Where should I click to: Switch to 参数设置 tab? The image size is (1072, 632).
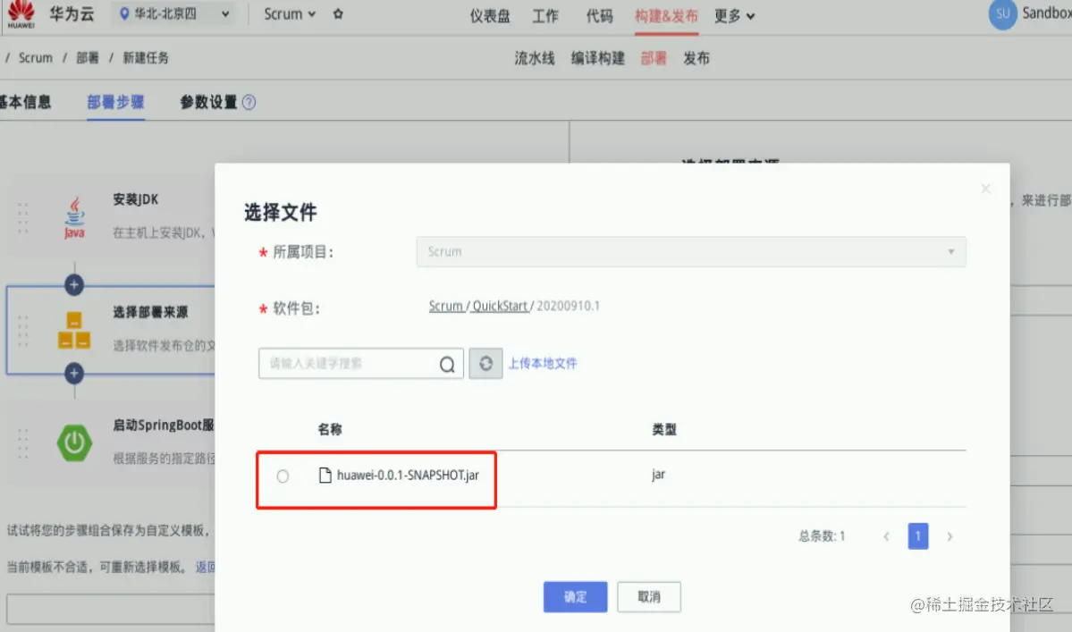(x=207, y=103)
